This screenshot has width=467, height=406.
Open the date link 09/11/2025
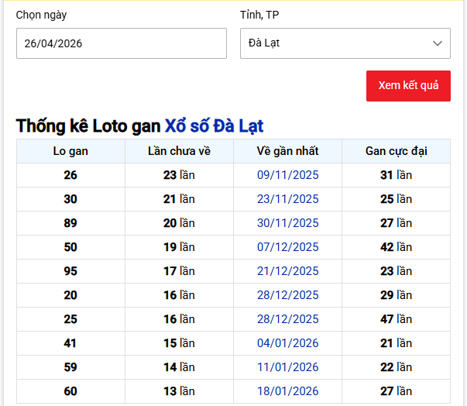tap(287, 175)
